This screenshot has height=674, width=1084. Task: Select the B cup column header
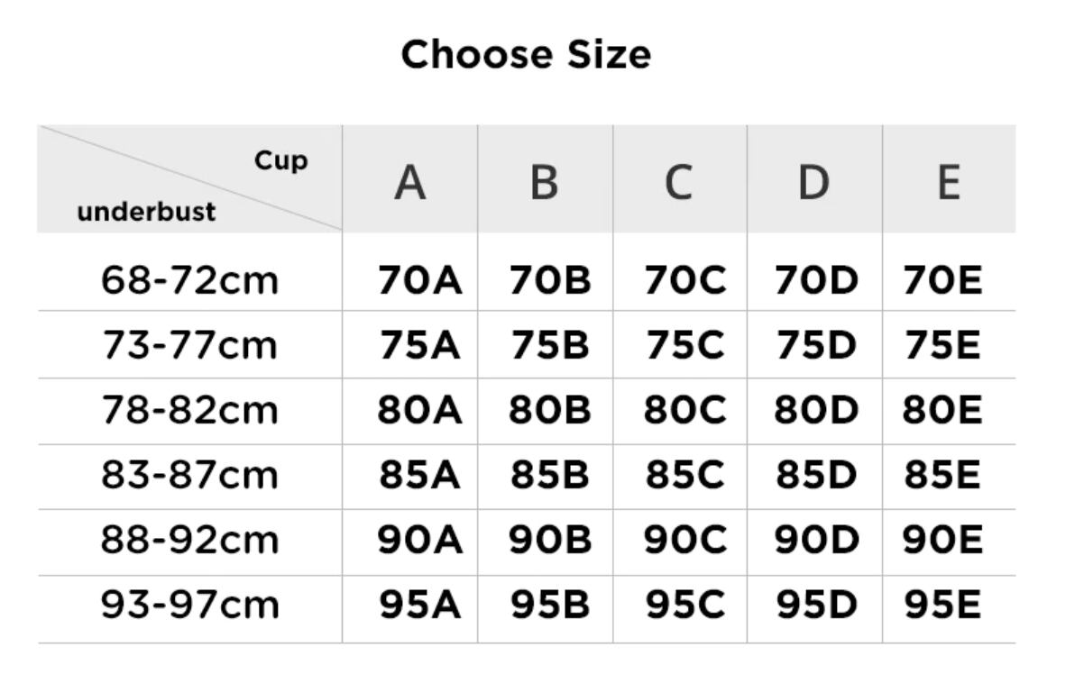click(x=545, y=182)
